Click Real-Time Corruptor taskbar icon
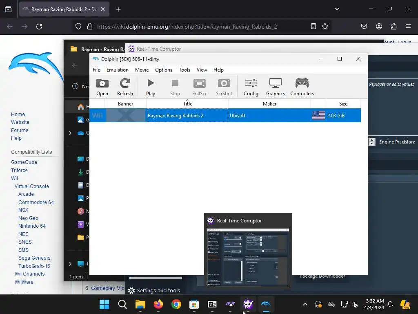The image size is (418, 314). tap(248, 304)
